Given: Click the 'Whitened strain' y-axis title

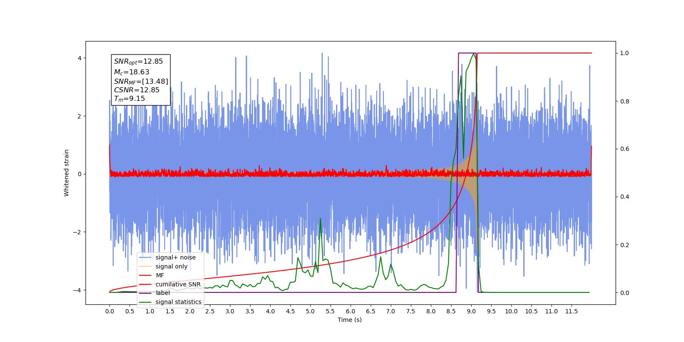Looking at the screenshot, I should click(67, 173).
